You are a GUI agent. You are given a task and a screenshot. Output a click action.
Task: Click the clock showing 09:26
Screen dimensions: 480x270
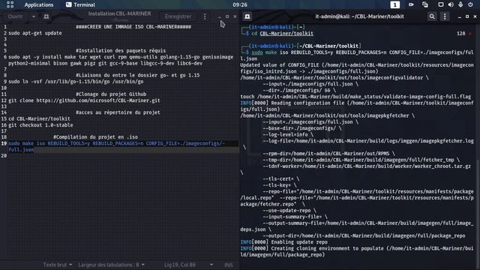240,5
